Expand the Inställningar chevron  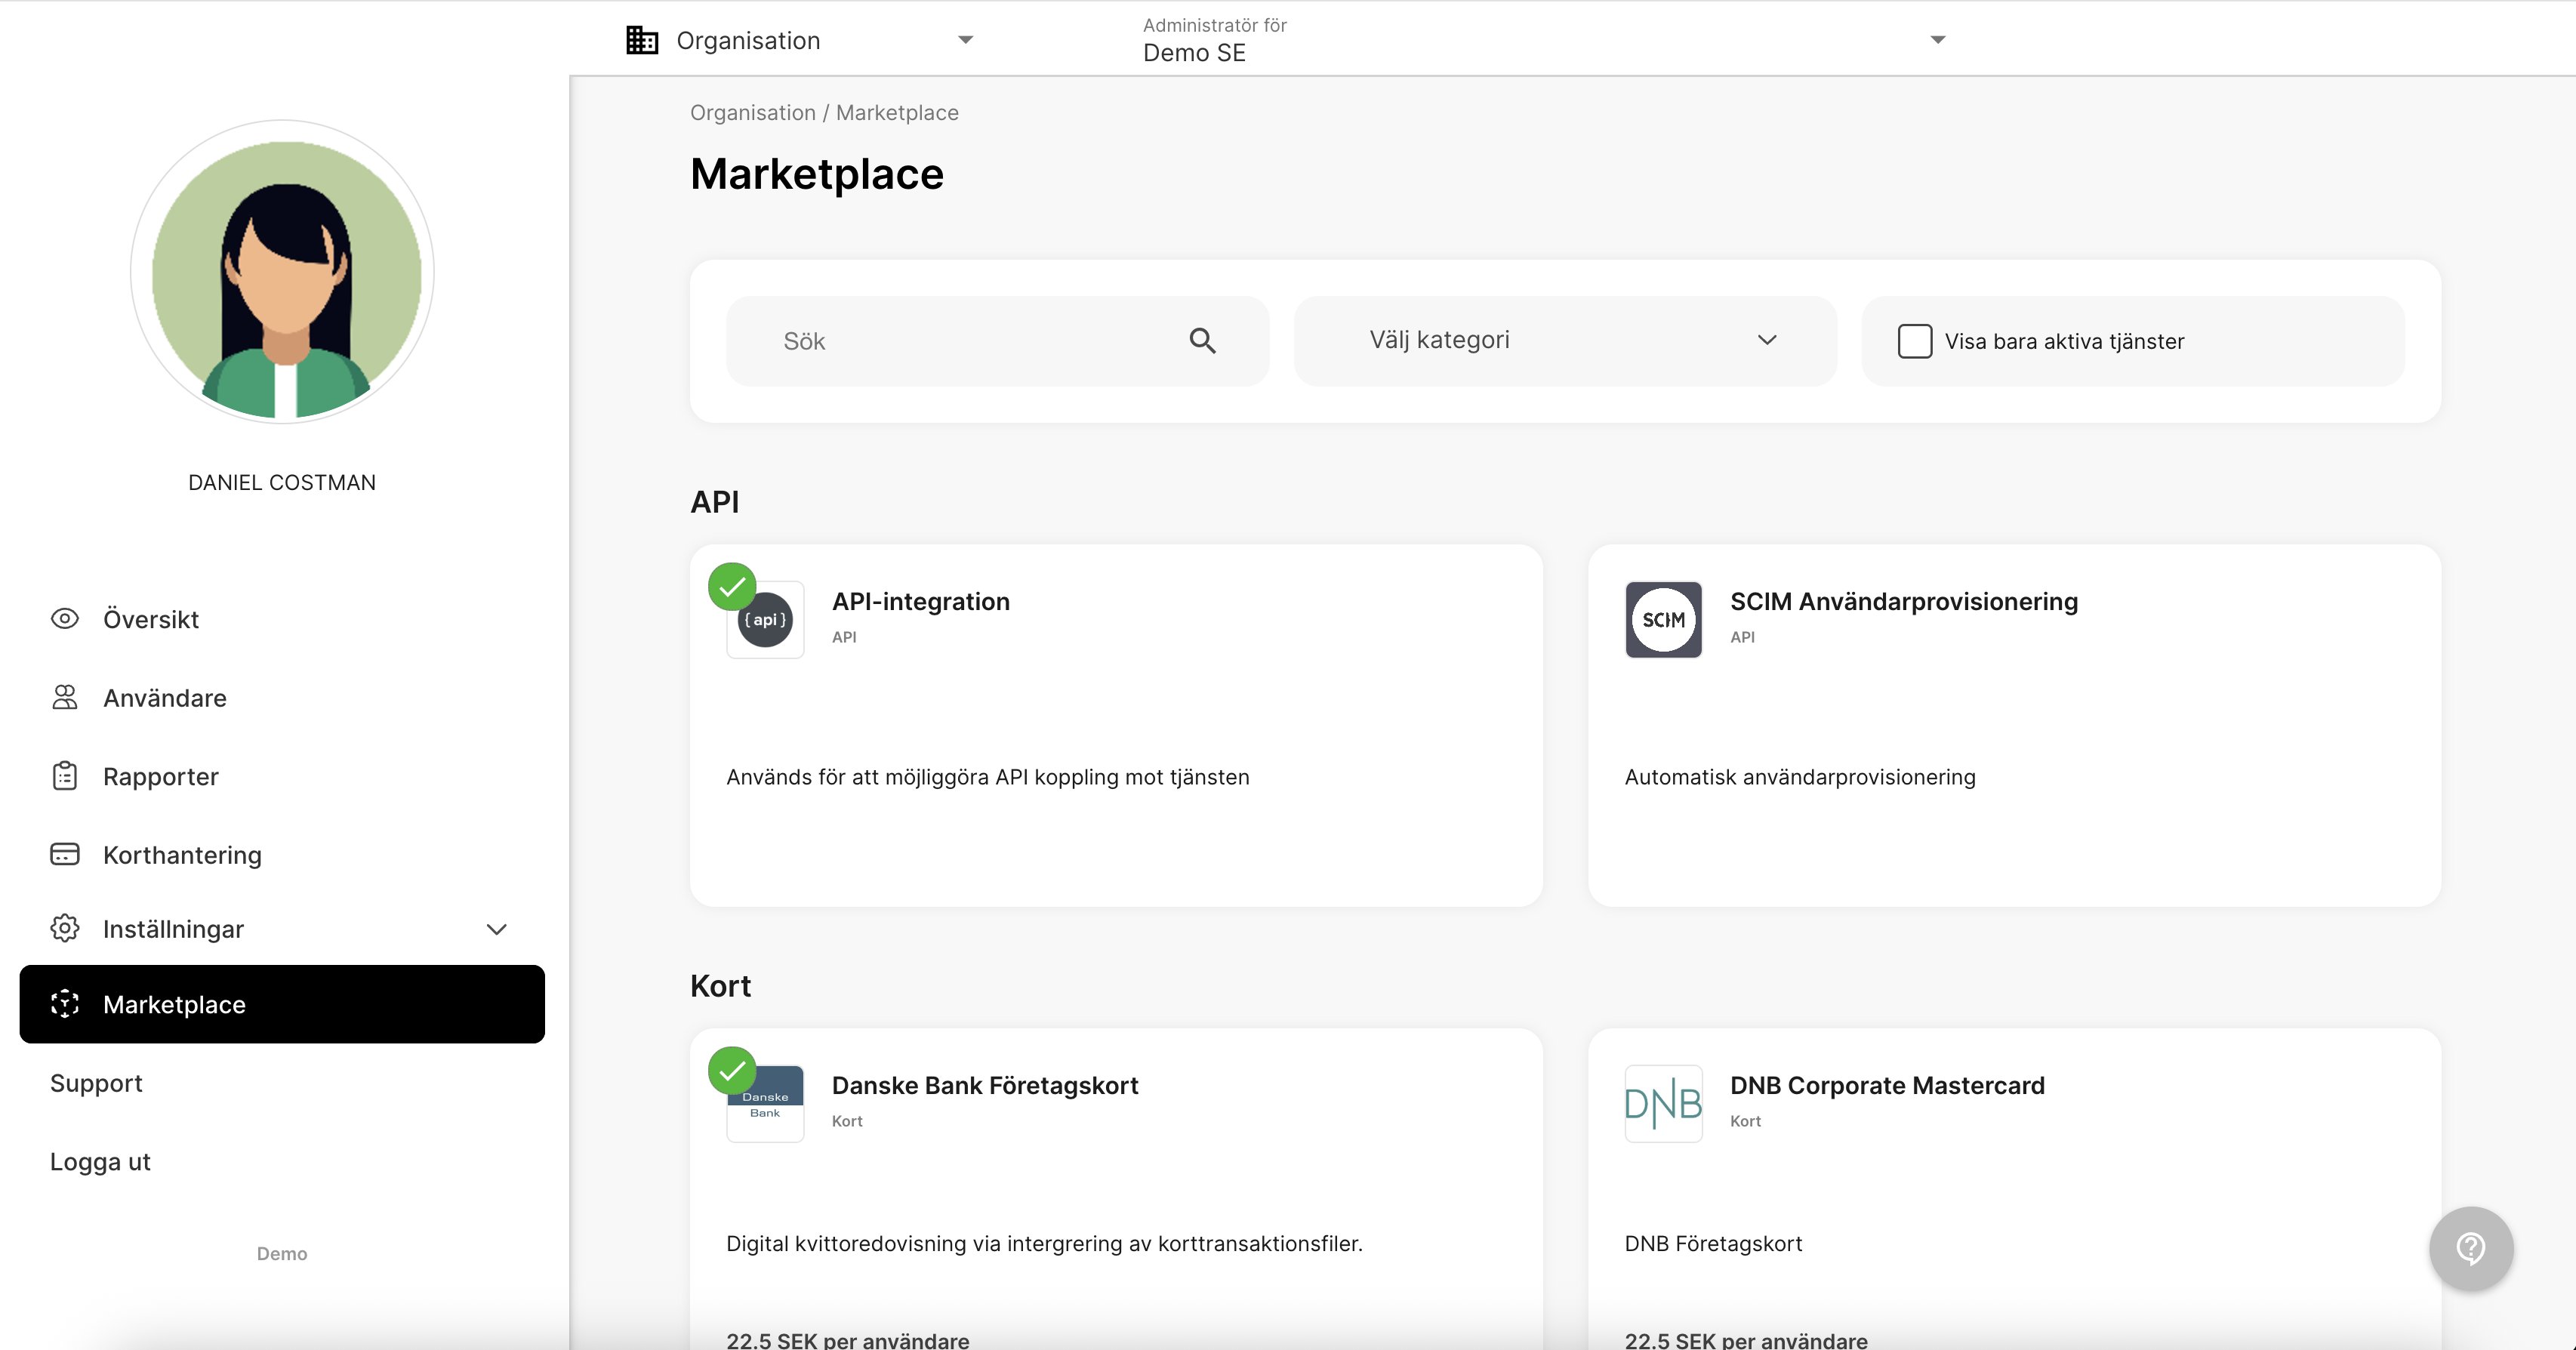pyautogui.click(x=496, y=929)
